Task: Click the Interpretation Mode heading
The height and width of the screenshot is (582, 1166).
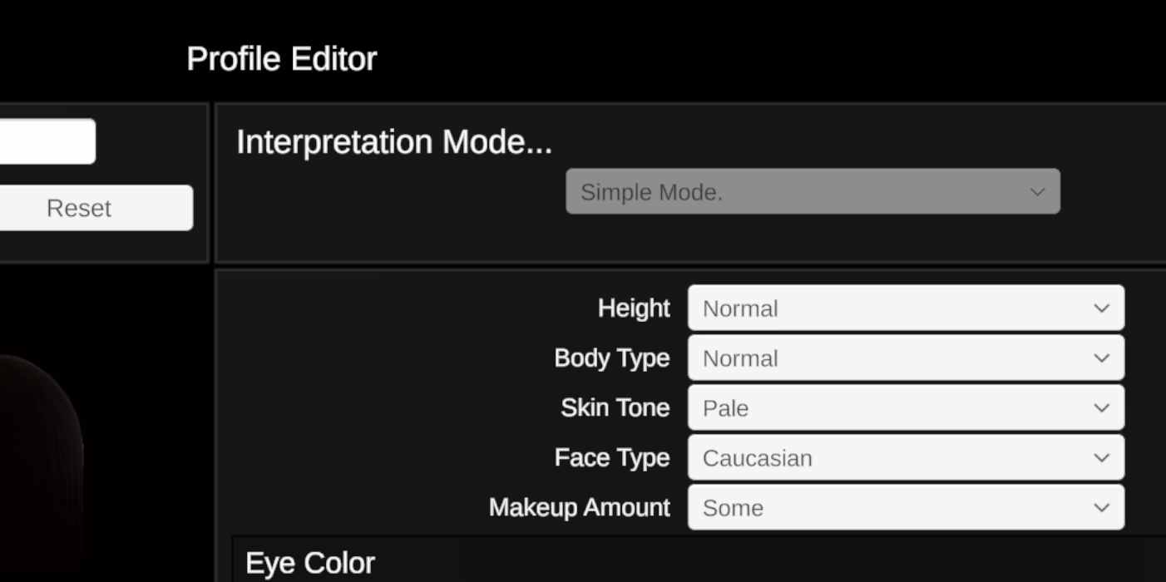Action: [x=393, y=142]
